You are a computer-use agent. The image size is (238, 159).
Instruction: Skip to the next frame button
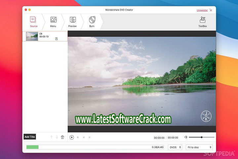click(90, 137)
